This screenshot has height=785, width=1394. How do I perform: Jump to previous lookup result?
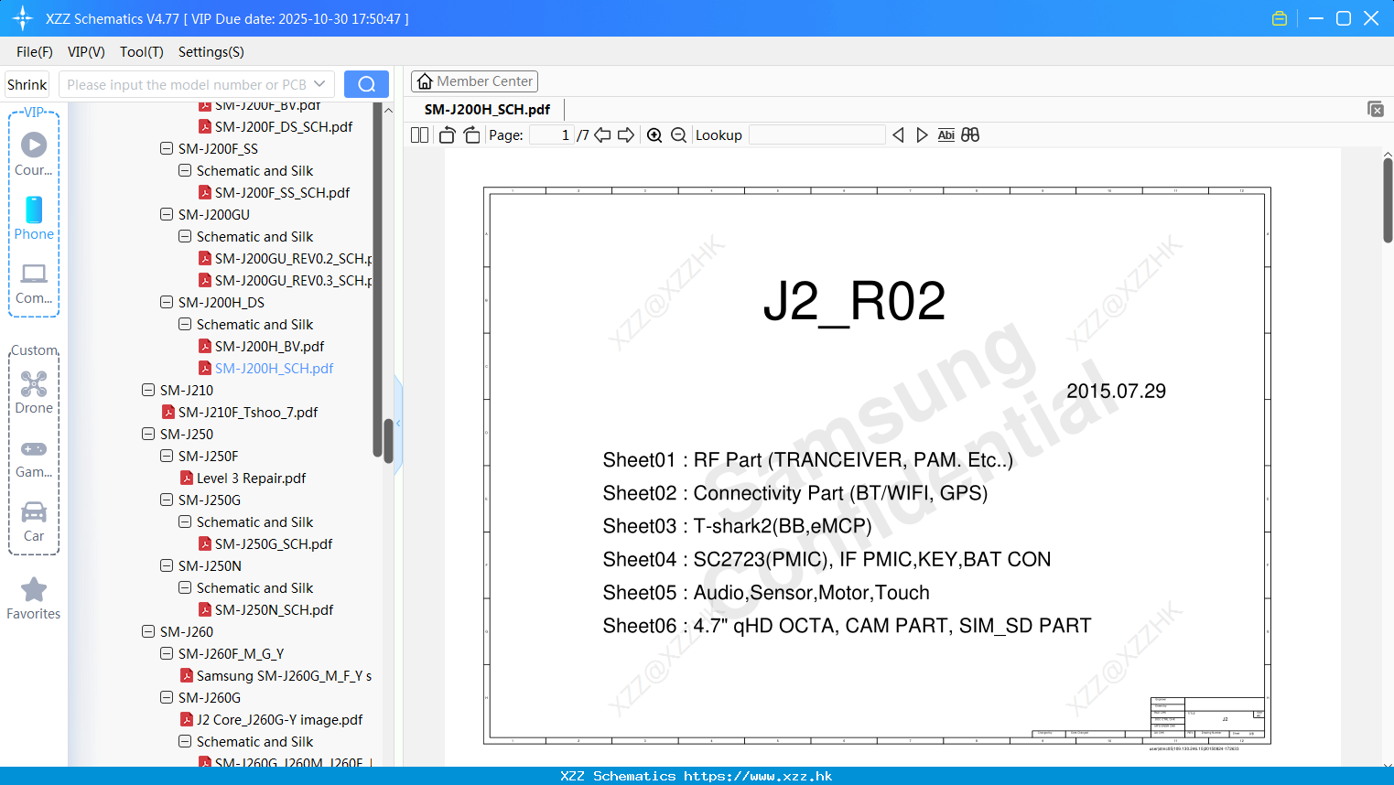pyautogui.click(x=898, y=134)
